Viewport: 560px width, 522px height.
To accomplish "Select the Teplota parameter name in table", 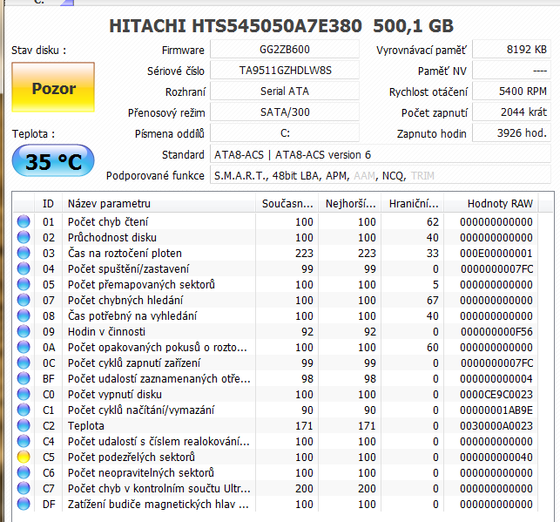I will coord(86,426).
